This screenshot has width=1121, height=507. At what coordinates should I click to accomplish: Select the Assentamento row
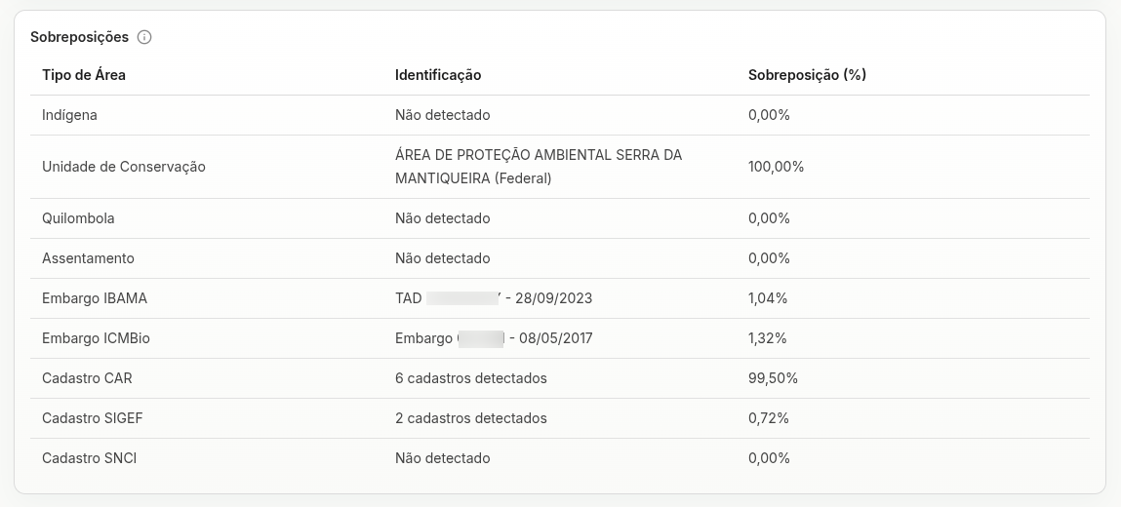pos(560,257)
